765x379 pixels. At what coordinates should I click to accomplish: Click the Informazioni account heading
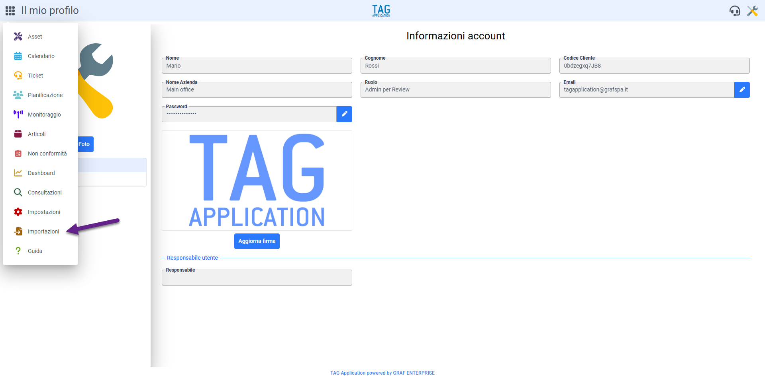pyautogui.click(x=456, y=36)
